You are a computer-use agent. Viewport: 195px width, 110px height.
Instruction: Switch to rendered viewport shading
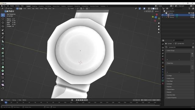157,9
